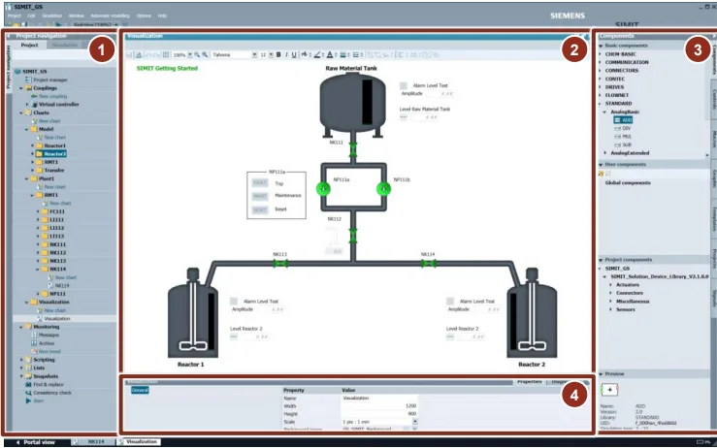Switch to the Controls side tab
Image resolution: width=717 pixels, height=448 pixels.
(x=714, y=98)
